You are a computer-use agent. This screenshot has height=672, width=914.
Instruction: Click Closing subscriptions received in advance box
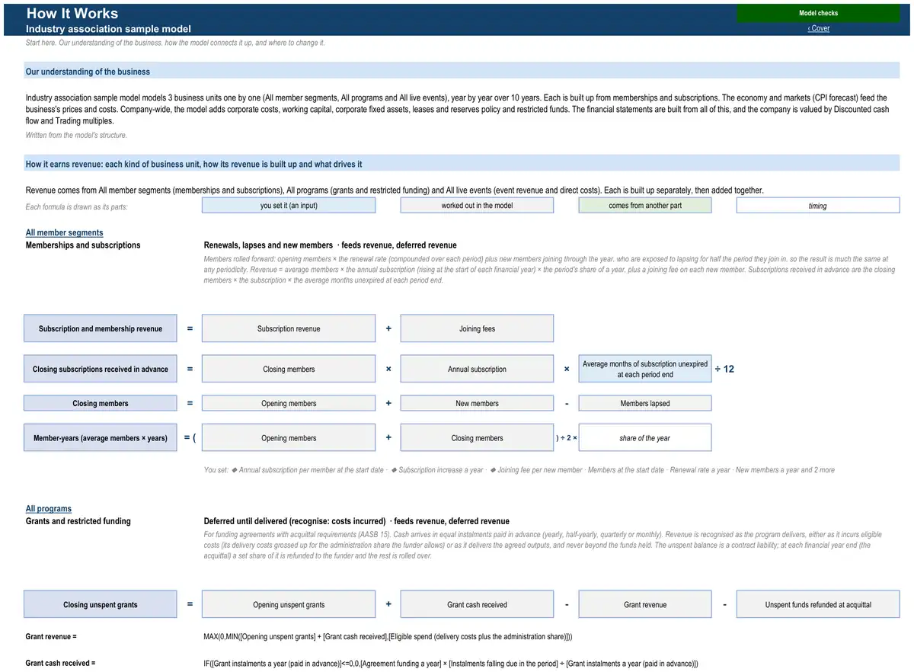[101, 369]
